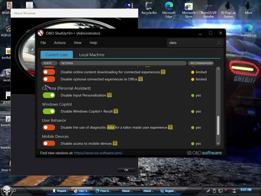Open Recycle Bin desktop icon
The height and width of the screenshot is (196, 261).
tap(149, 8)
